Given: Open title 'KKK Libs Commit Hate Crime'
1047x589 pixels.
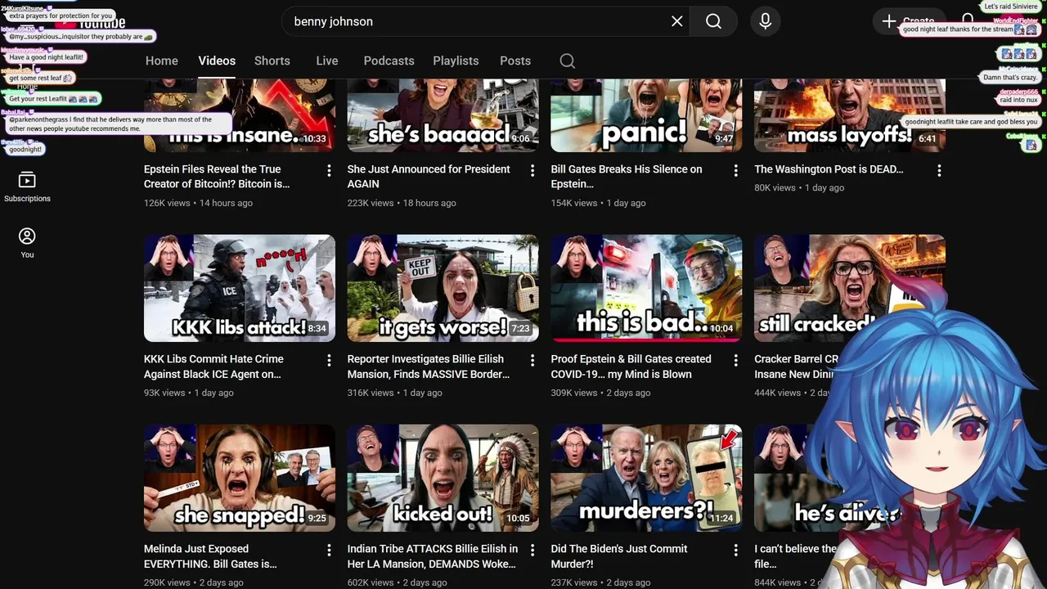Looking at the screenshot, I should [x=213, y=366].
